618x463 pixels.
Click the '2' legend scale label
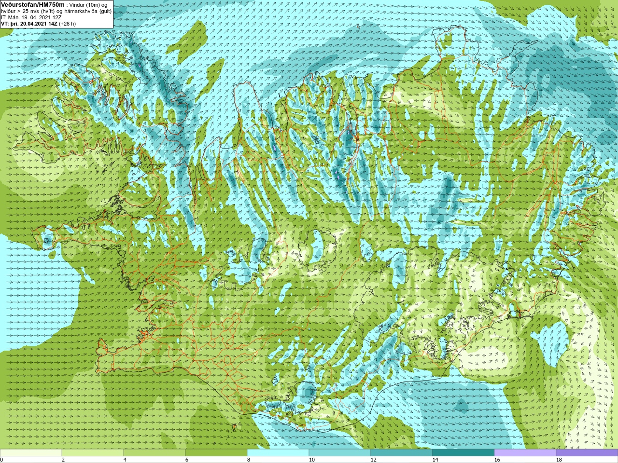tap(63, 460)
